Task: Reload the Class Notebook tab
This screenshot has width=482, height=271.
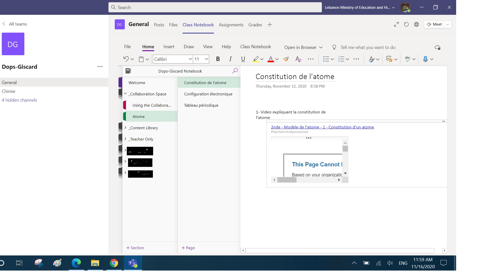Action: click(x=406, y=24)
